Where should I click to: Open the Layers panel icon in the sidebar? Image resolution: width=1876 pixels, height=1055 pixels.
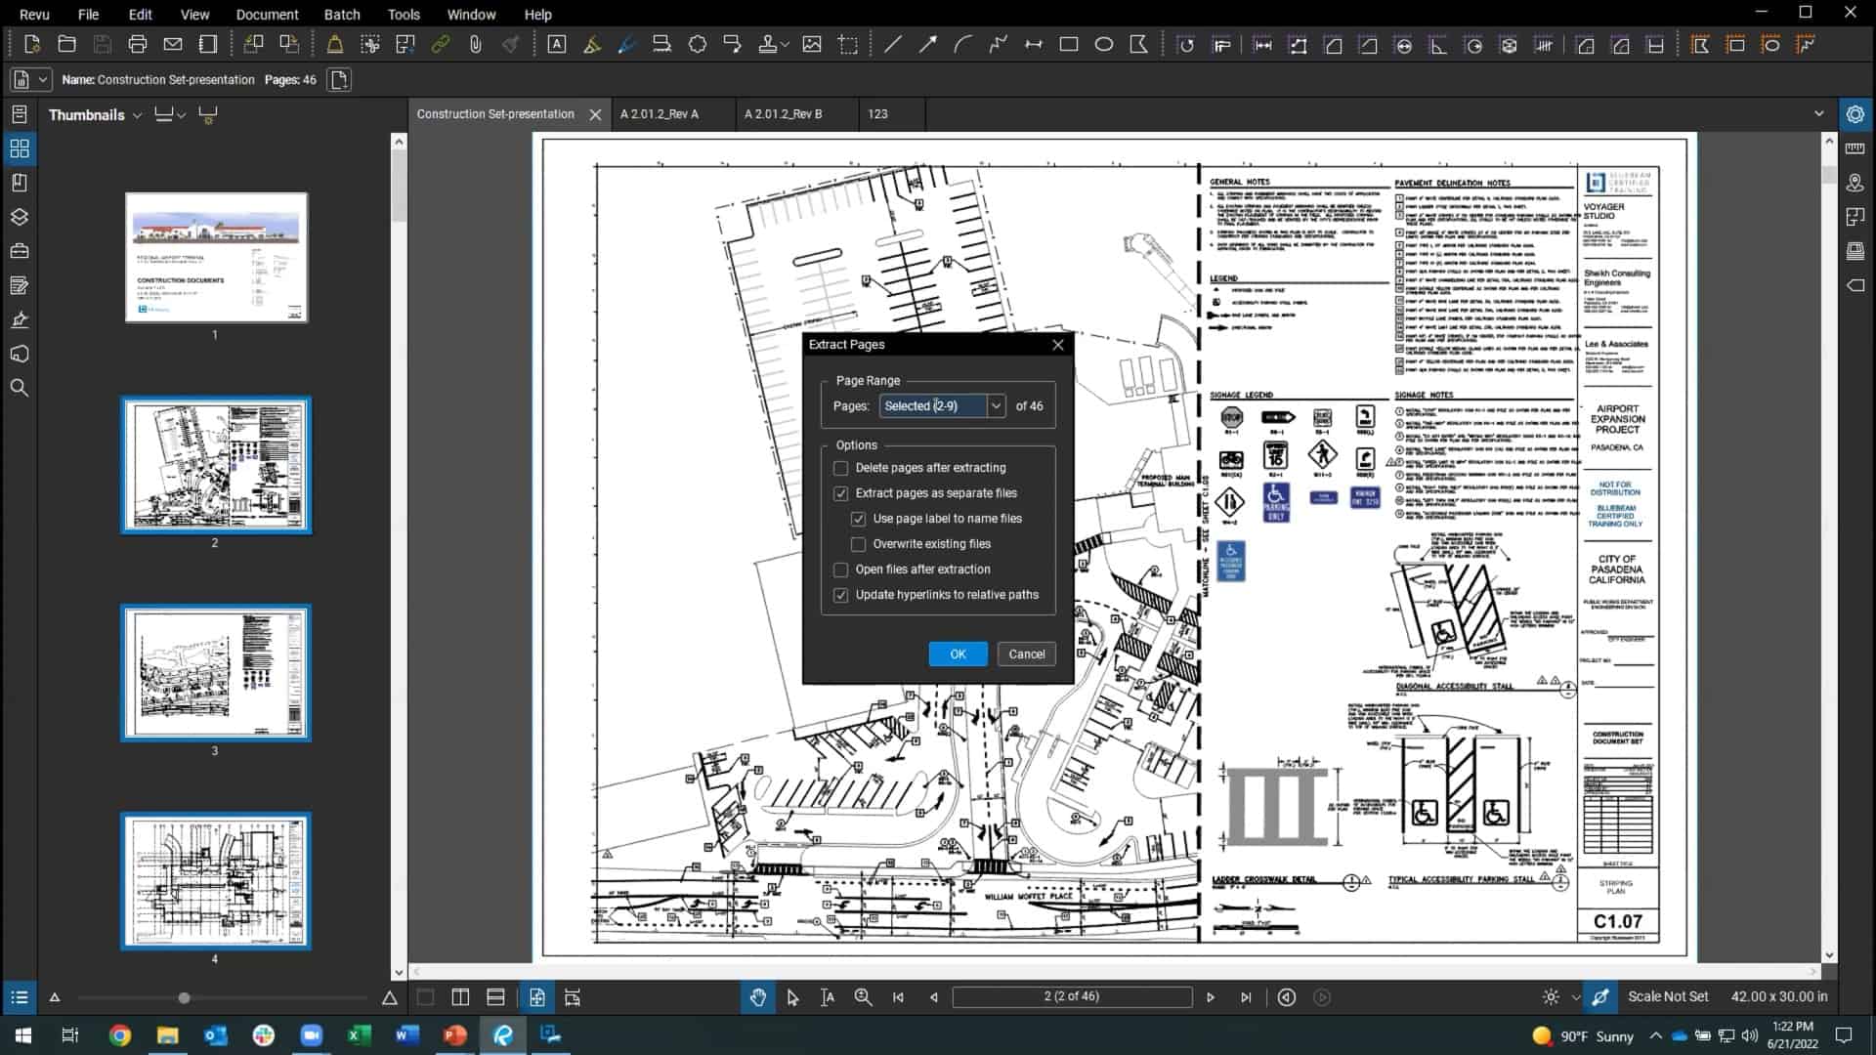tap(20, 217)
